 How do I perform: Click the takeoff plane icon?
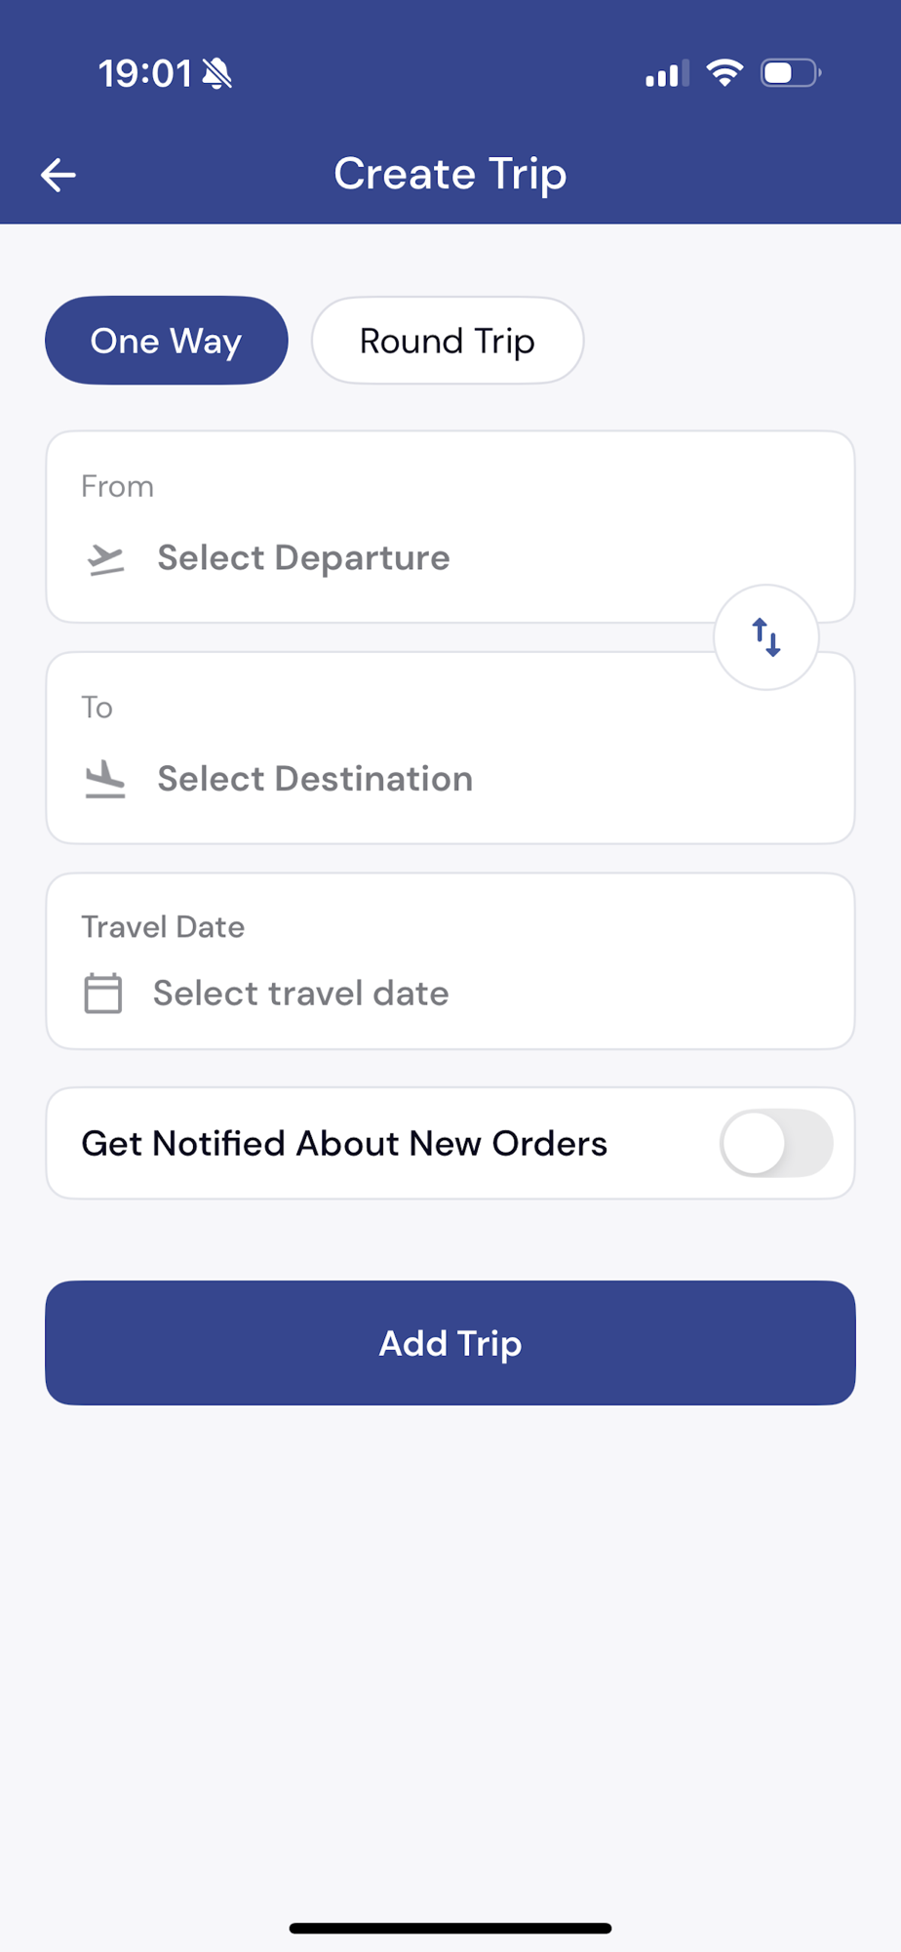tap(105, 558)
